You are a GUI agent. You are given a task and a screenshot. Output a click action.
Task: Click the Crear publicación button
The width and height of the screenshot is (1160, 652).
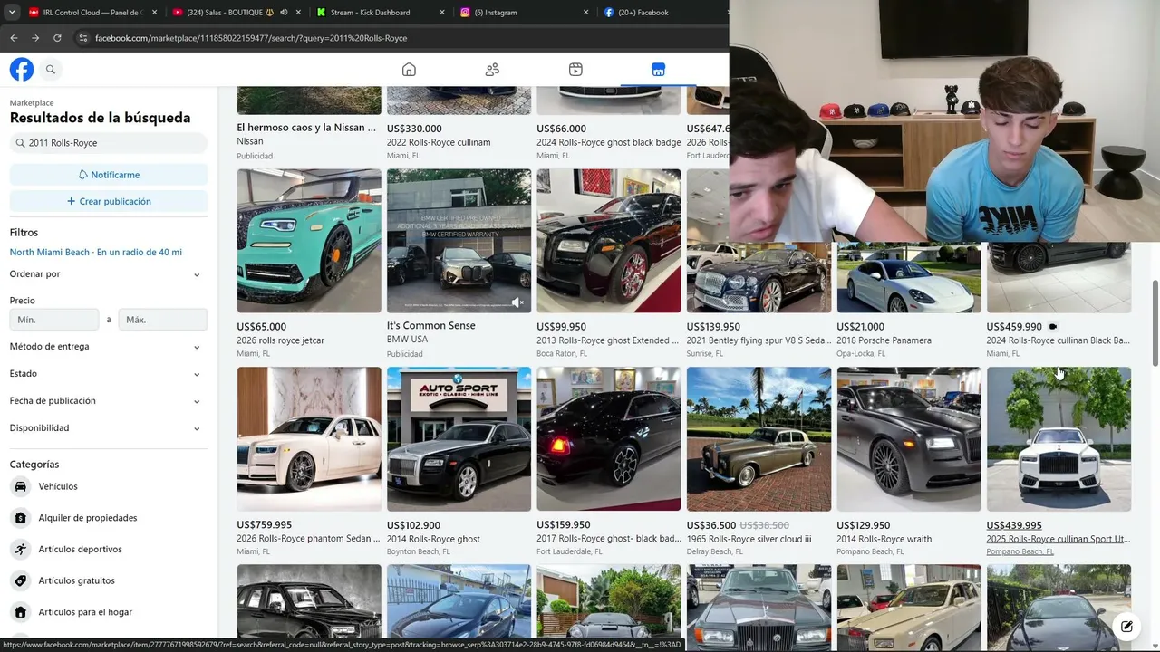(109, 201)
